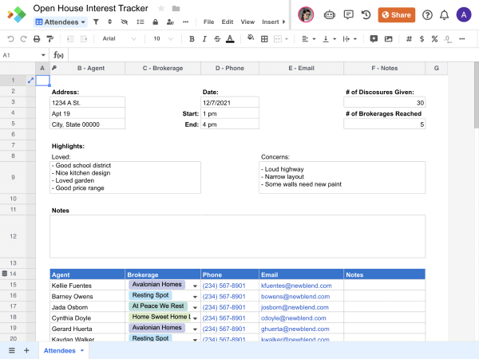
Task: Click the decrease decimal places icon
Action: (448, 39)
